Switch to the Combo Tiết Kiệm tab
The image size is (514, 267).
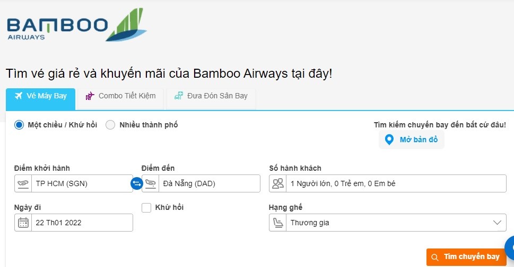[121, 96]
